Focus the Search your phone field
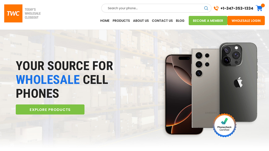 [156, 8]
